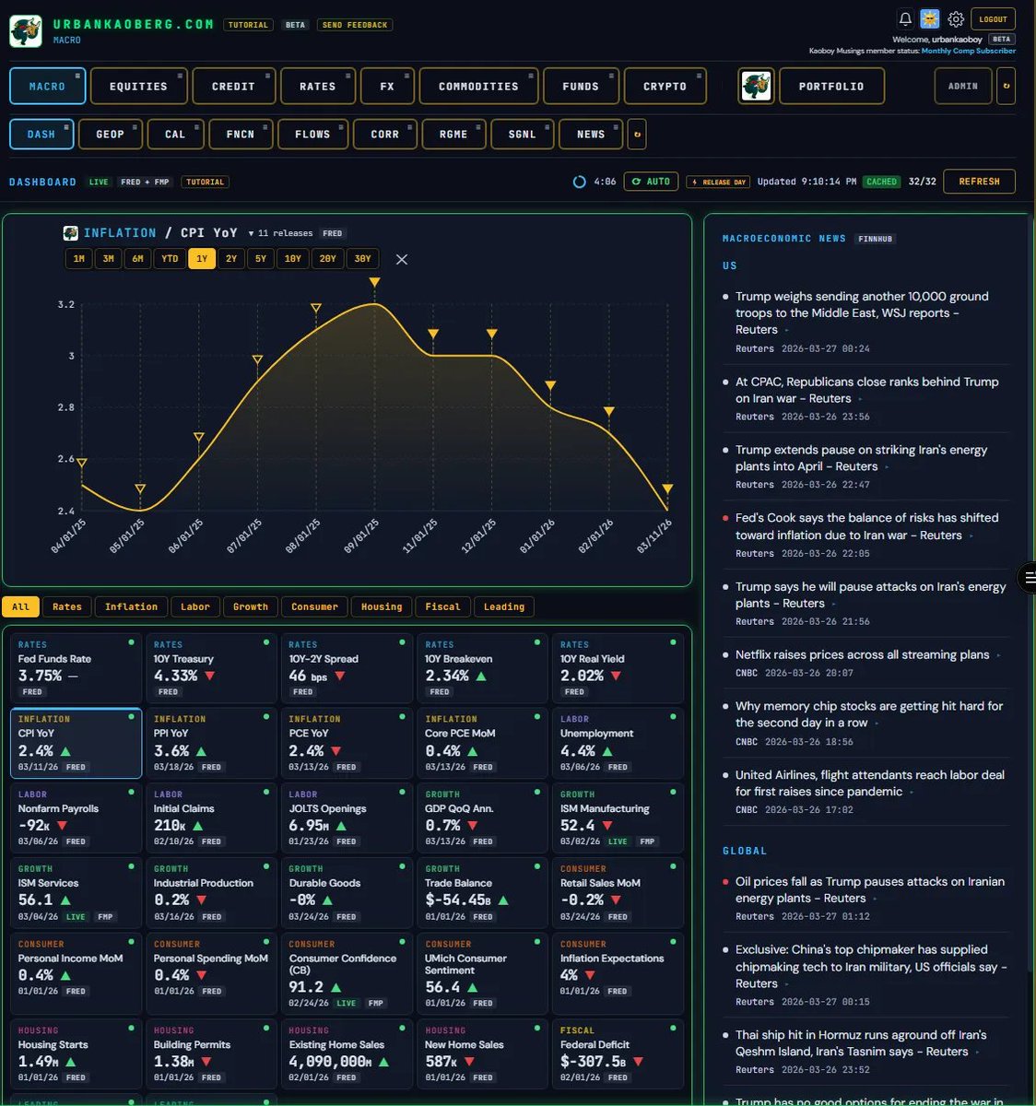This screenshot has width=1036, height=1106.
Task: Click the TUTORIAL badge beside DASHBOARD
Action: click(x=205, y=182)
